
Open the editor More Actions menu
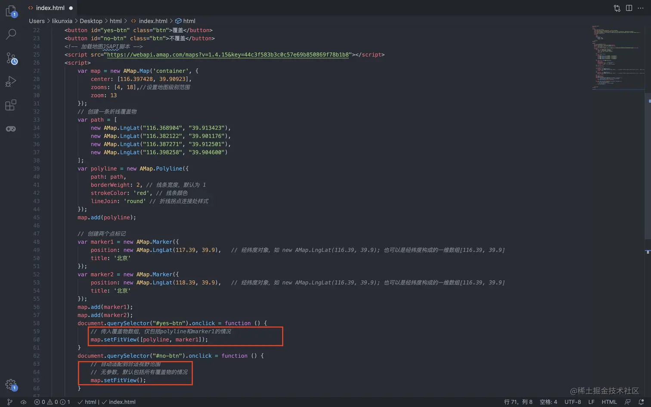point(641,8)
